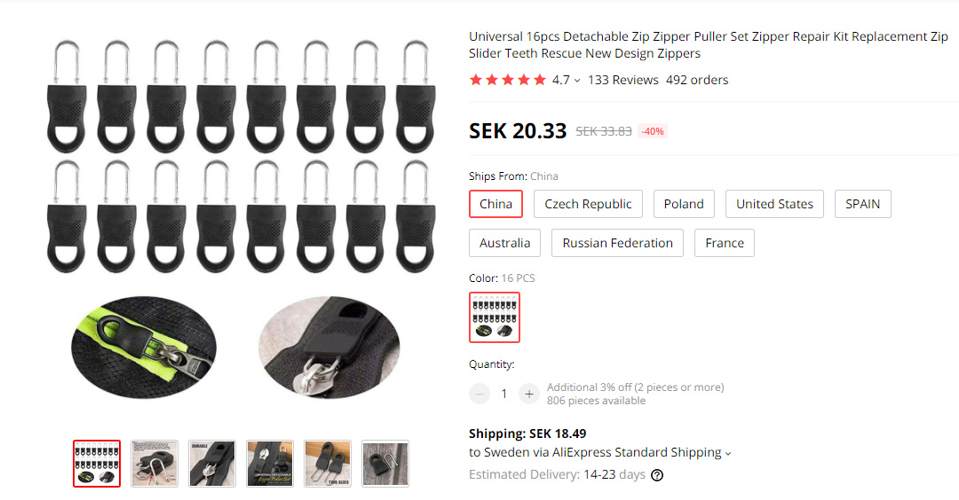
Task: Open the measurement diagram thumbnail with red arrows
Action: [155, 464]
